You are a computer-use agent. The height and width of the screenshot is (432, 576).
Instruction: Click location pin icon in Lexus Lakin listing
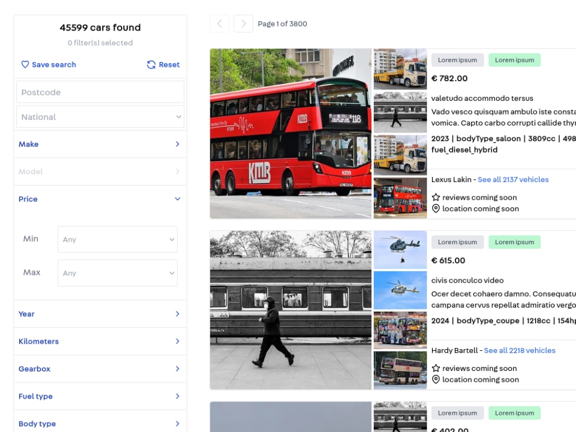pos(435,209)
